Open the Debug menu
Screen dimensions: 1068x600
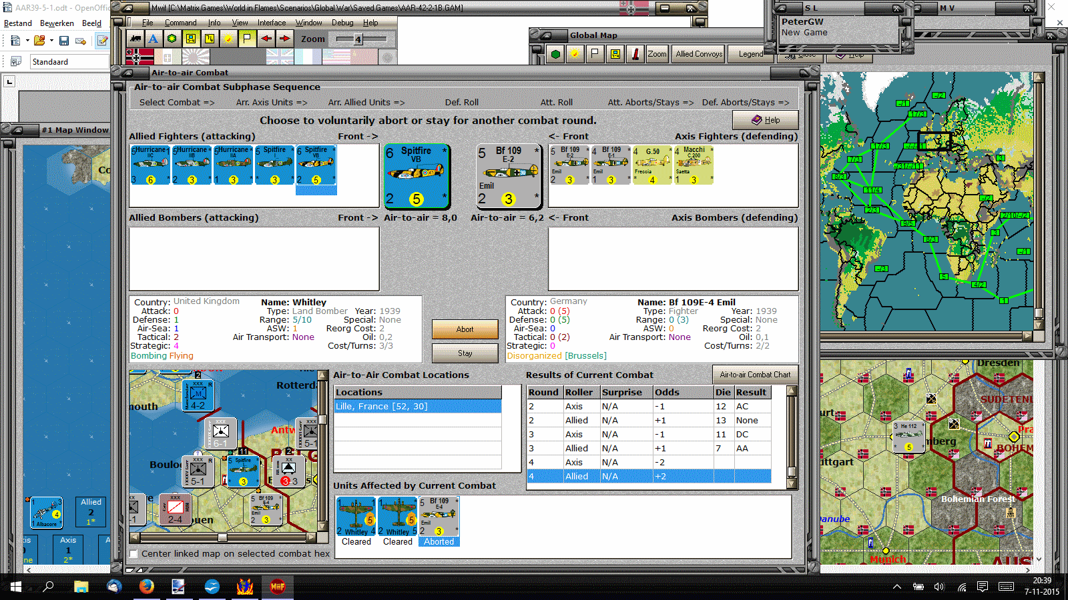(x=342, y=23)
